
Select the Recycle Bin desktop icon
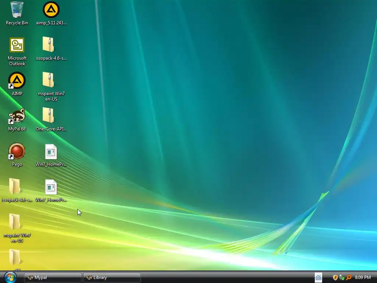(x=17, y=13)
